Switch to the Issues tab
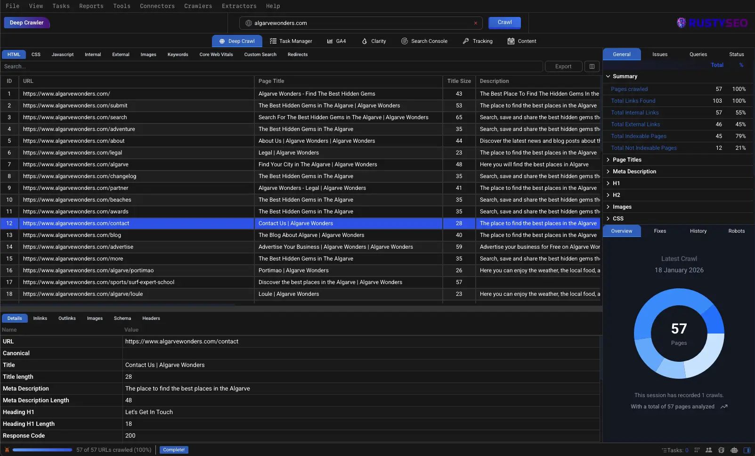 tap(659, 54)
